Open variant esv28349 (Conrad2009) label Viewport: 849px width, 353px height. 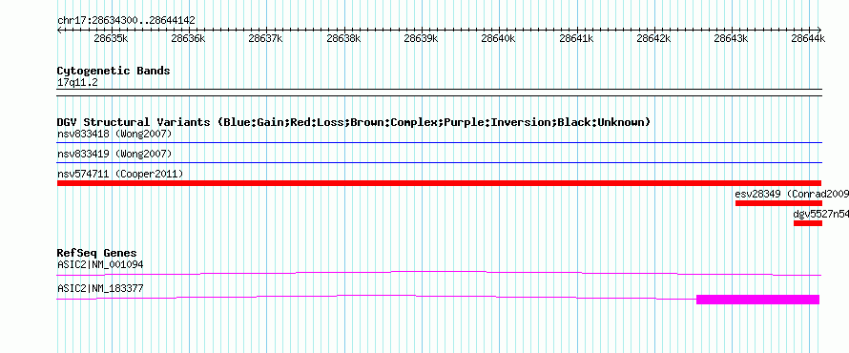(x=792, y=194)
